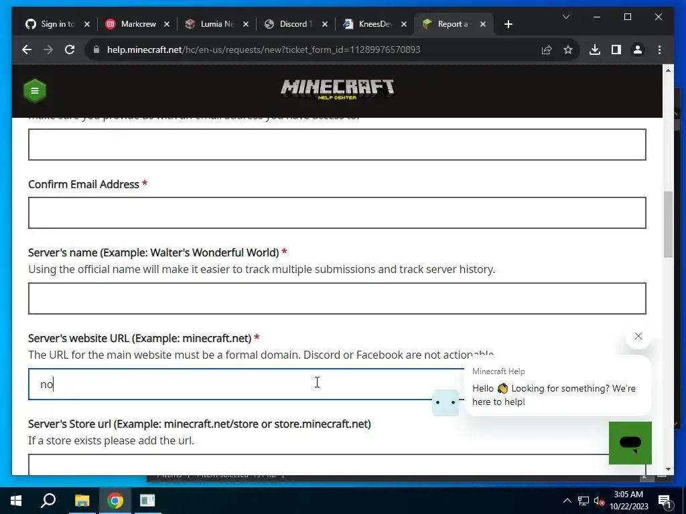Image resolution: width=686 pixels, height=514 pixels.
Task: Dismiss the Minecraft Help chat popup
Action: pyautogui.click(x=638, y=336)
